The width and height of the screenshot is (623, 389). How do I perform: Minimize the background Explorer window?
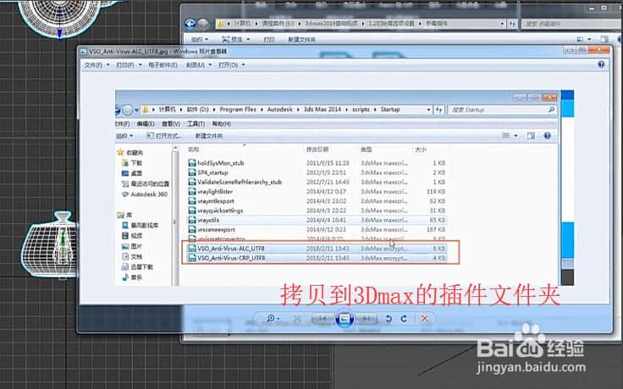(593, 8)
